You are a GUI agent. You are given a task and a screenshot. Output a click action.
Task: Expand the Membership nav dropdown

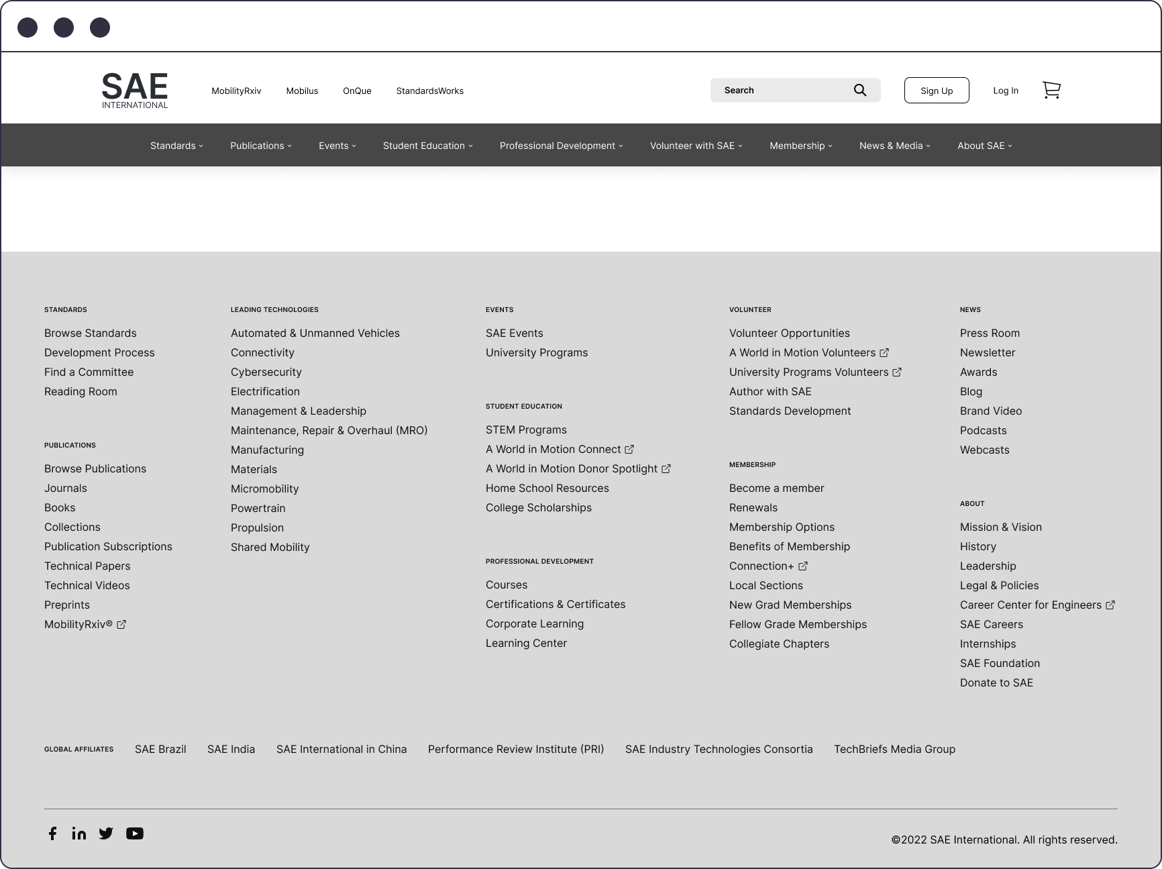[x=801, y=146]
